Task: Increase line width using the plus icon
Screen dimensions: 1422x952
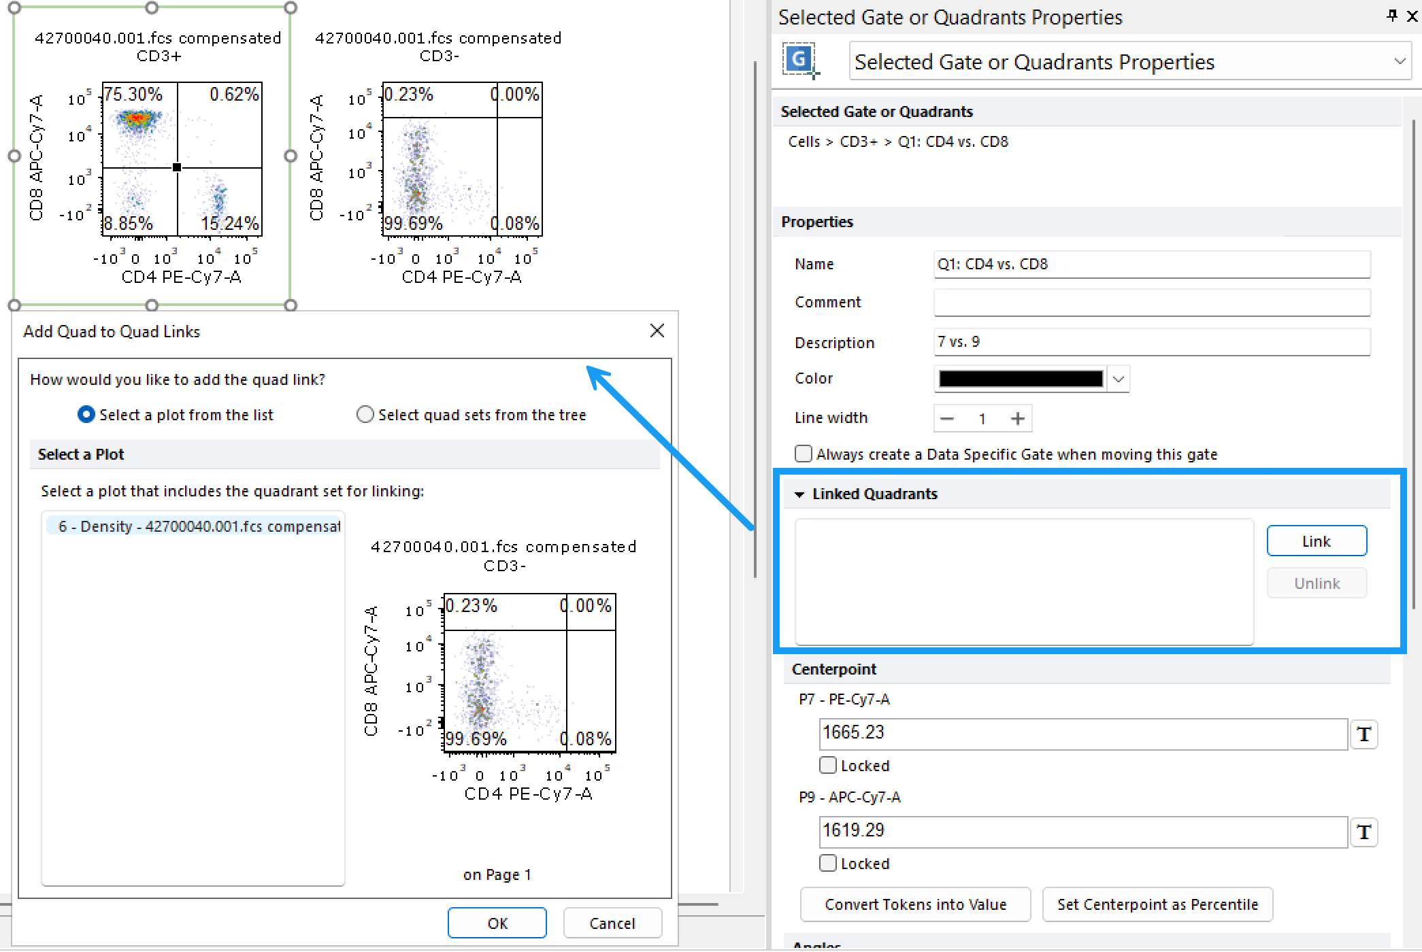Action: point(1017,418)
